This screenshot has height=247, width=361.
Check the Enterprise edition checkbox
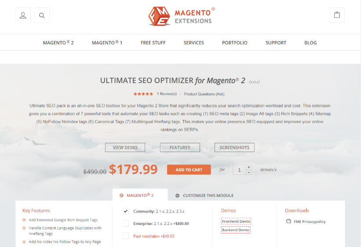tap(125, 224)
